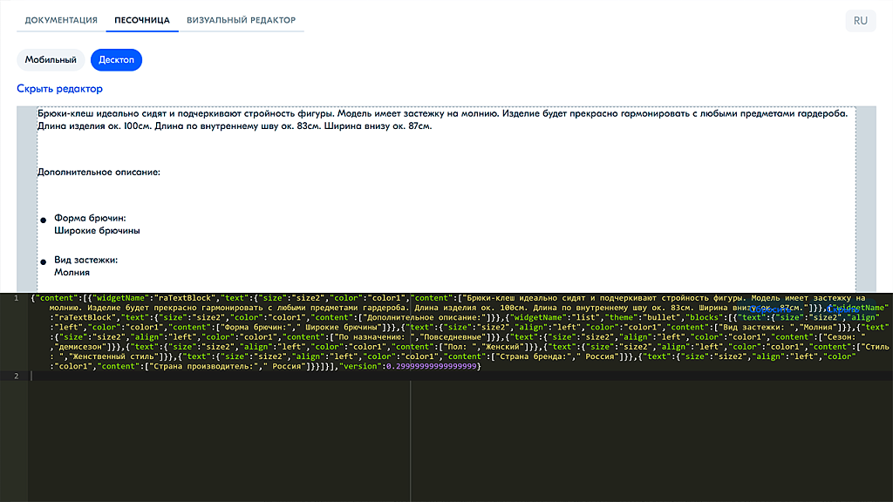893x502 pixels.
Task: Click the bullet marker before Форма брючин
Action: click(x=43, y=220)
